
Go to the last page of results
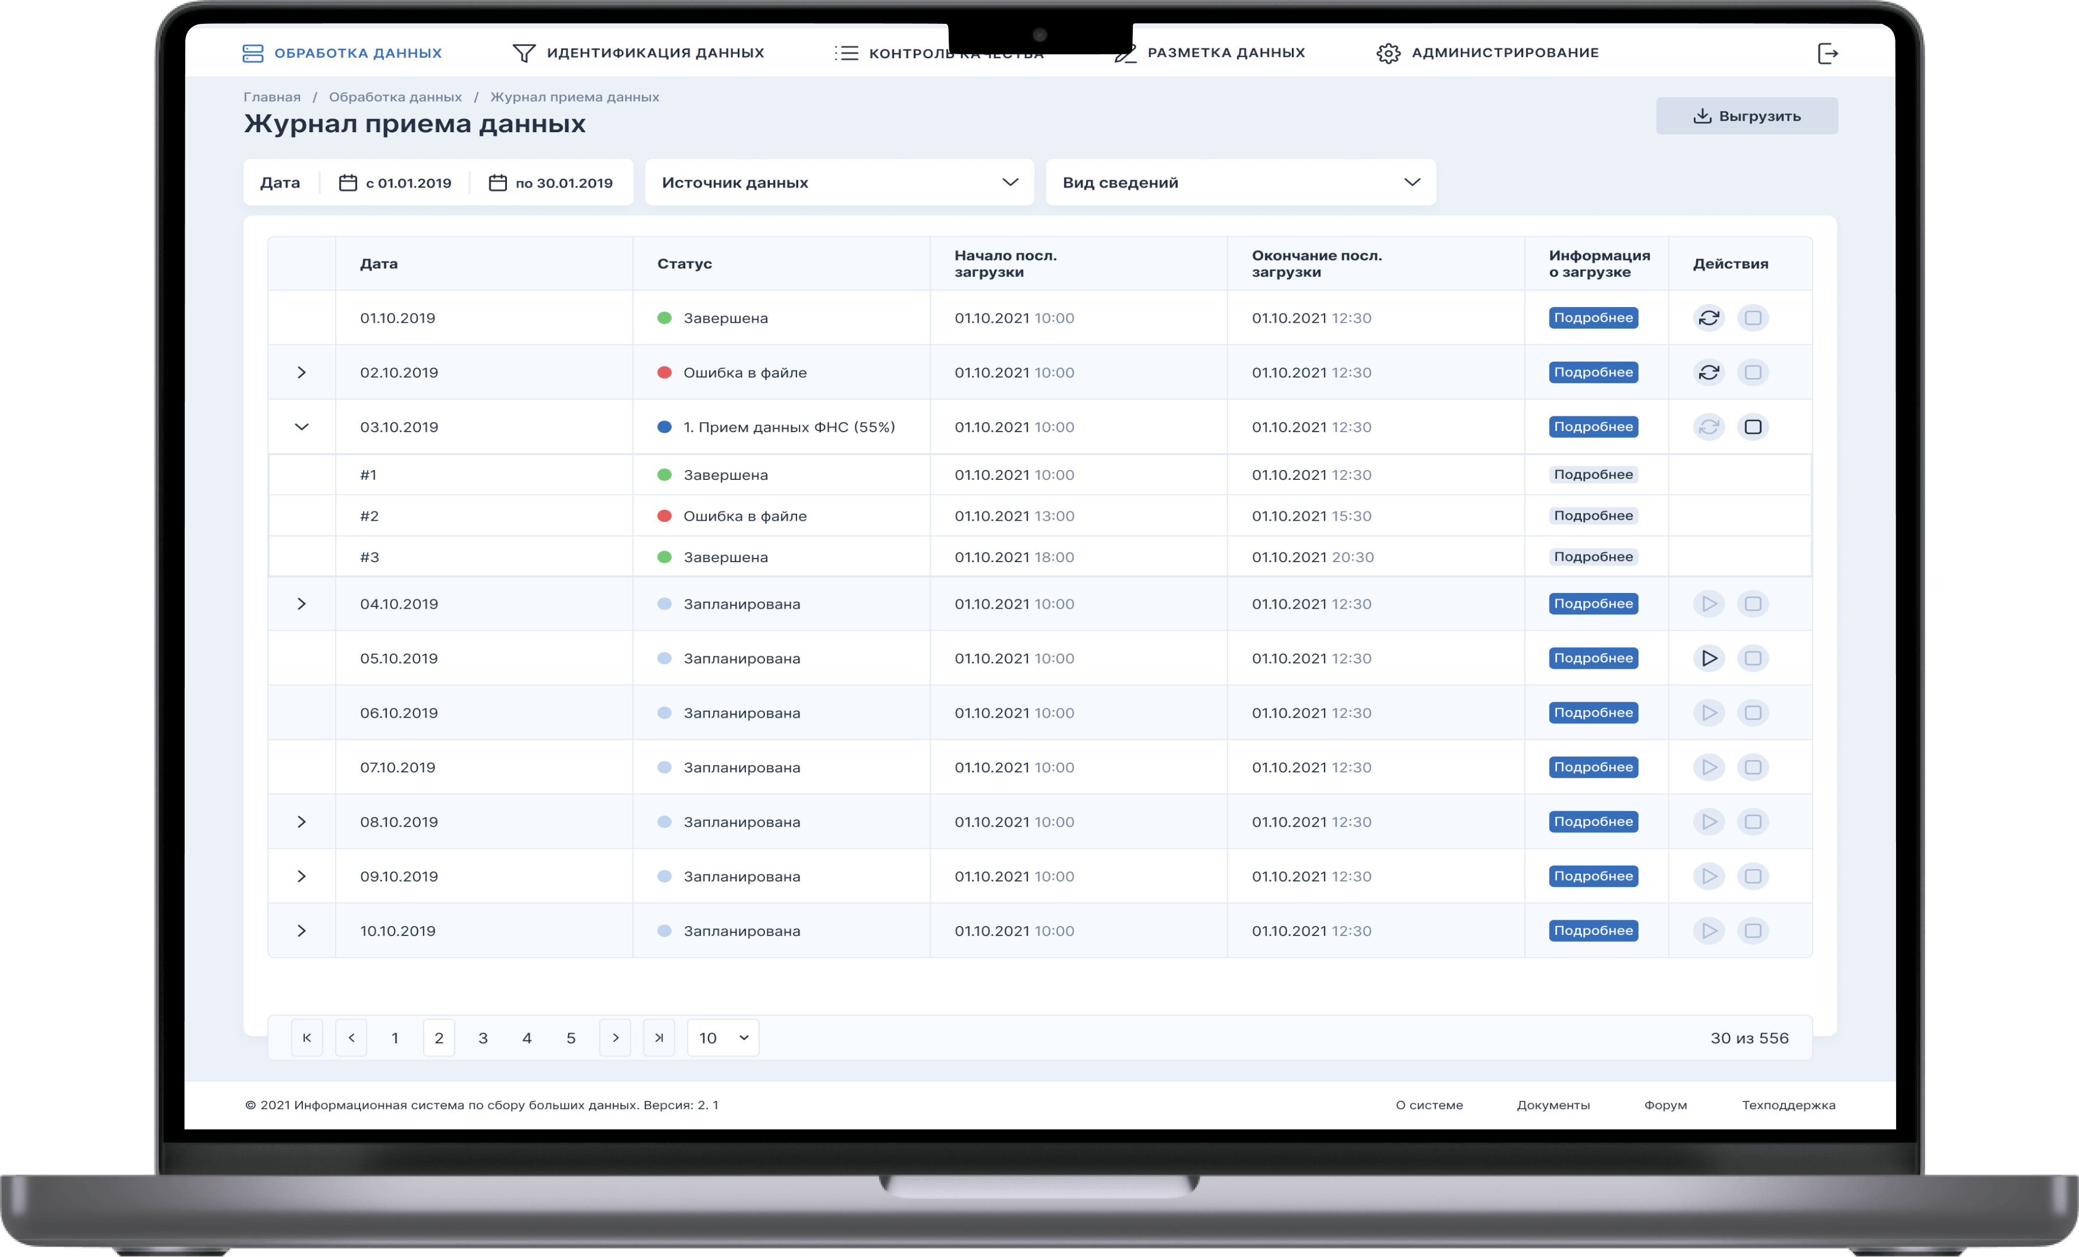(659, 1037)
